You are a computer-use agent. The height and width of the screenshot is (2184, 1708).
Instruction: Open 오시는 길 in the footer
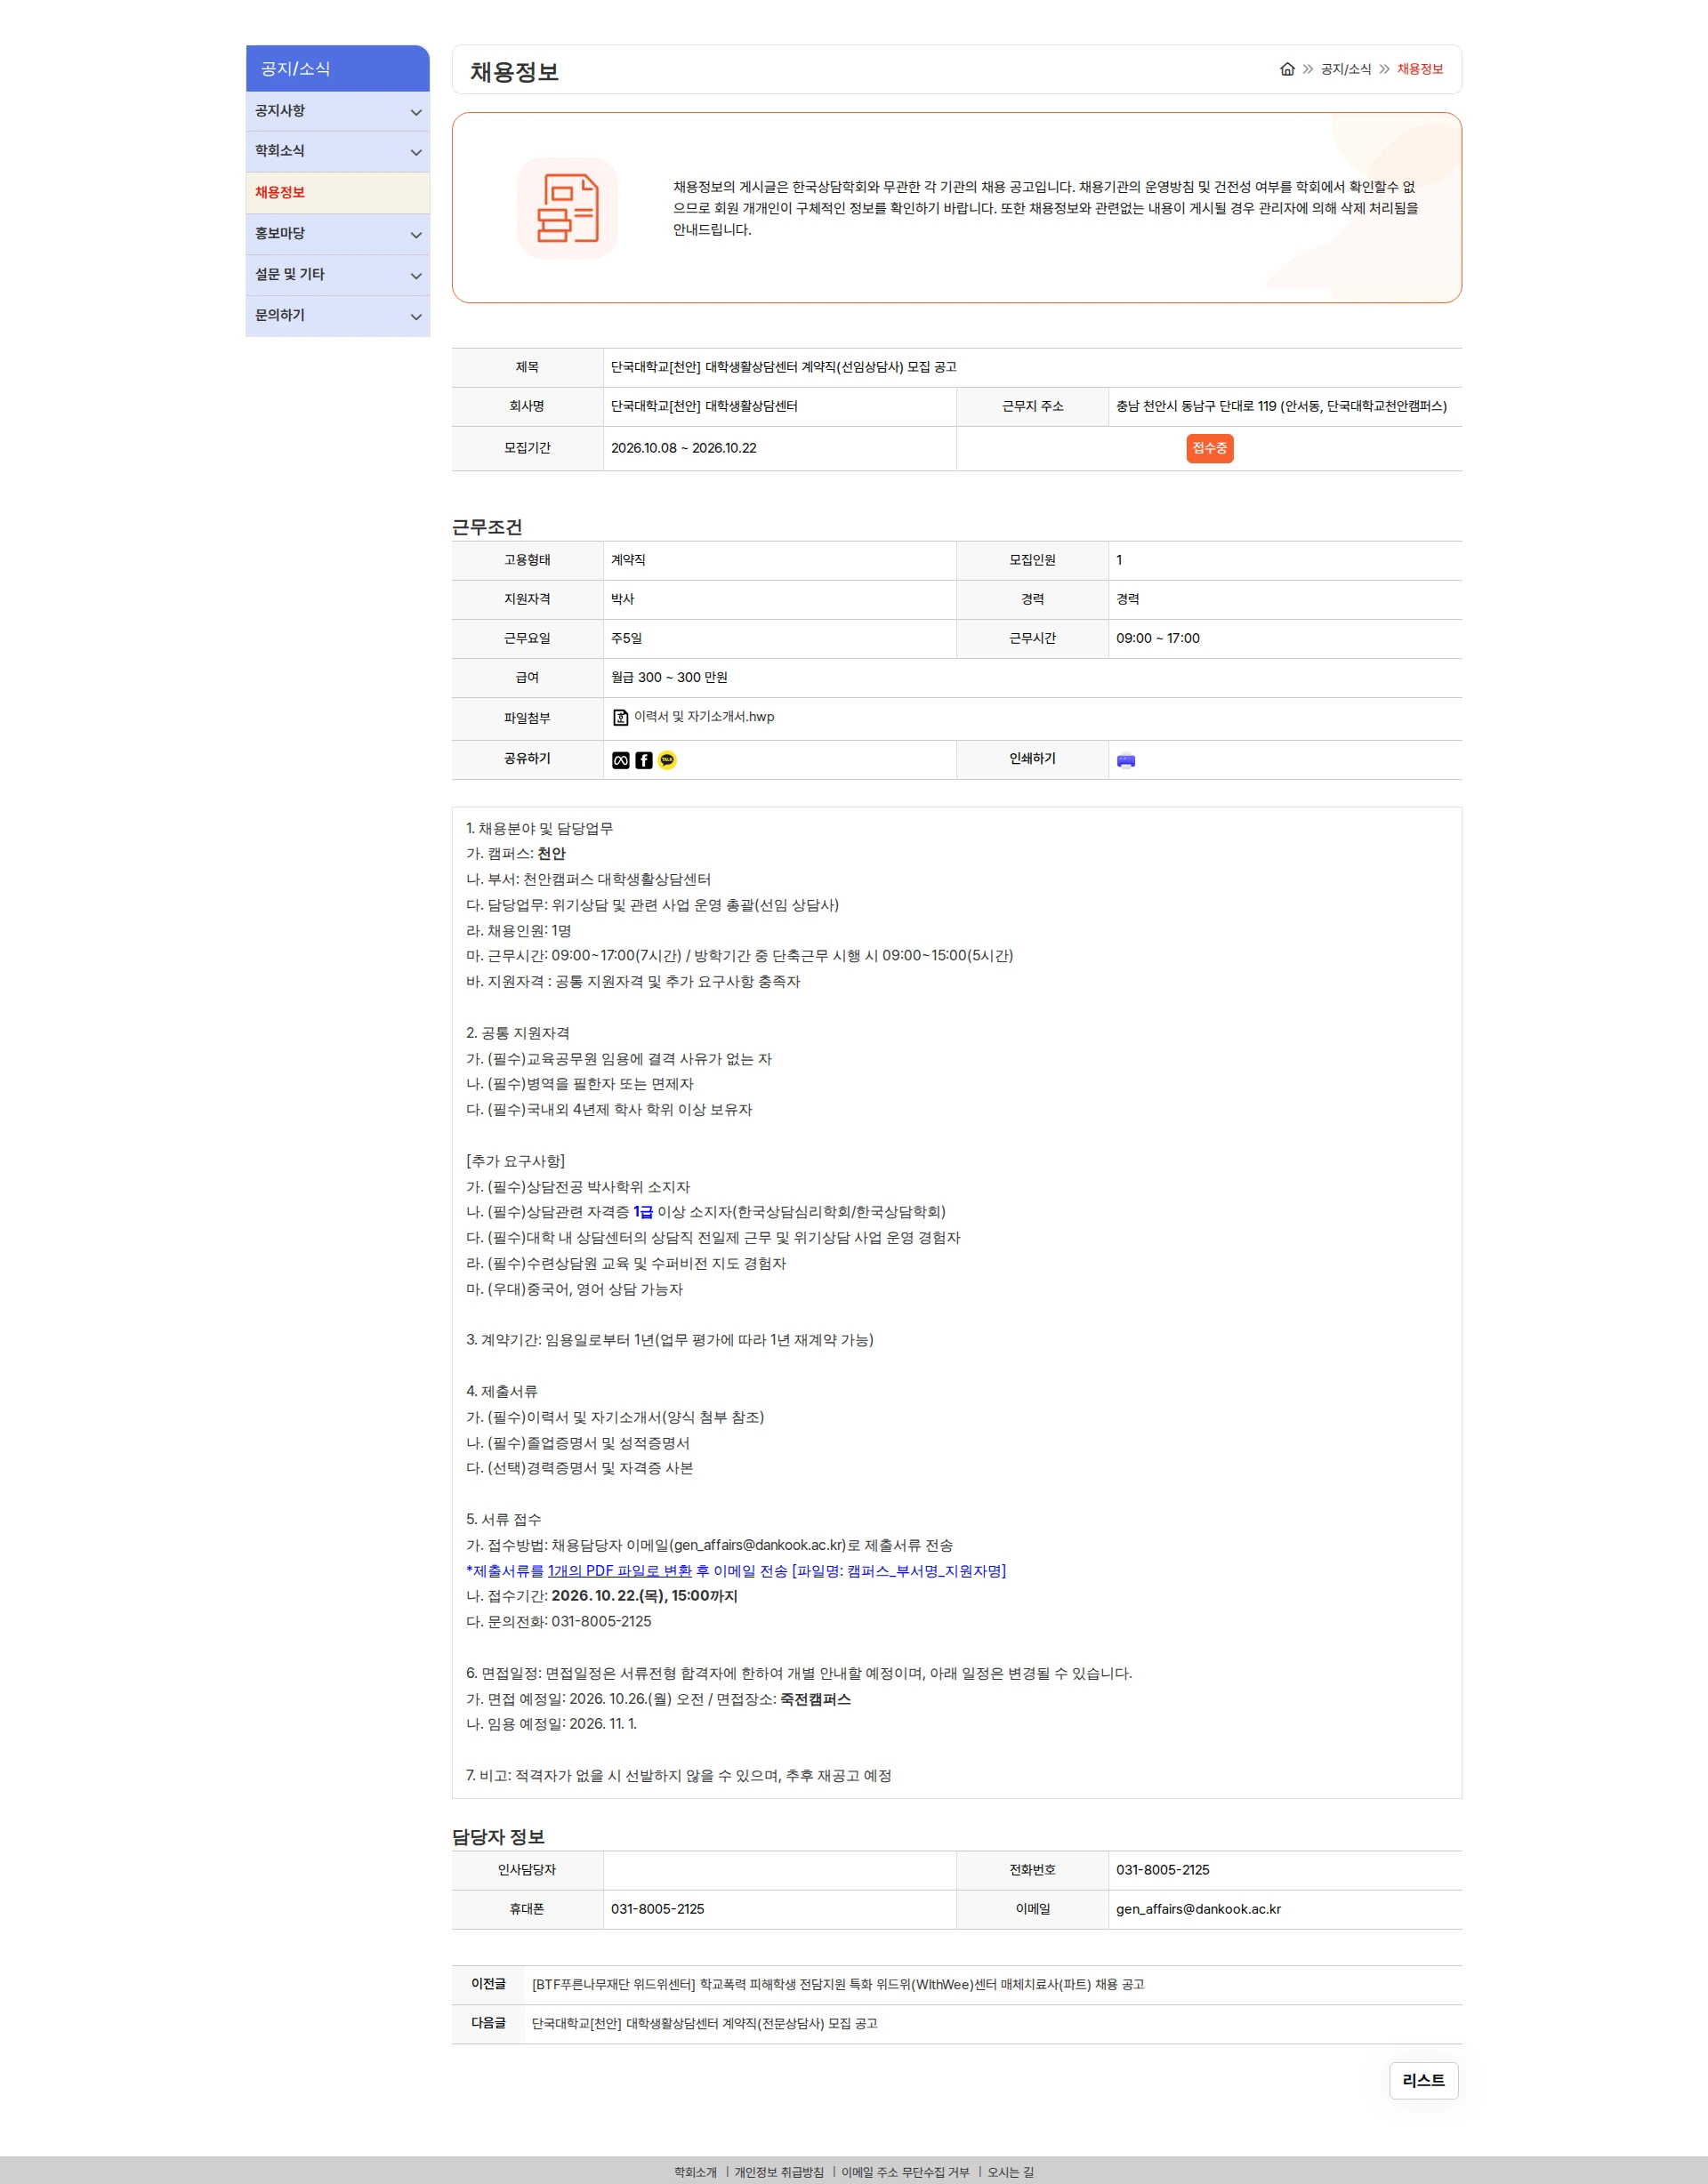(1011, 2172)
